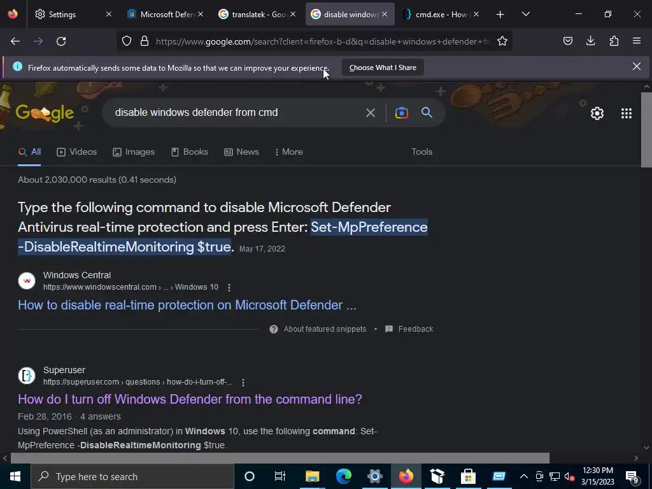The image size is (652, 489).
Task: Switch to the Microsoft Defender tab
Action: point(165,14)
